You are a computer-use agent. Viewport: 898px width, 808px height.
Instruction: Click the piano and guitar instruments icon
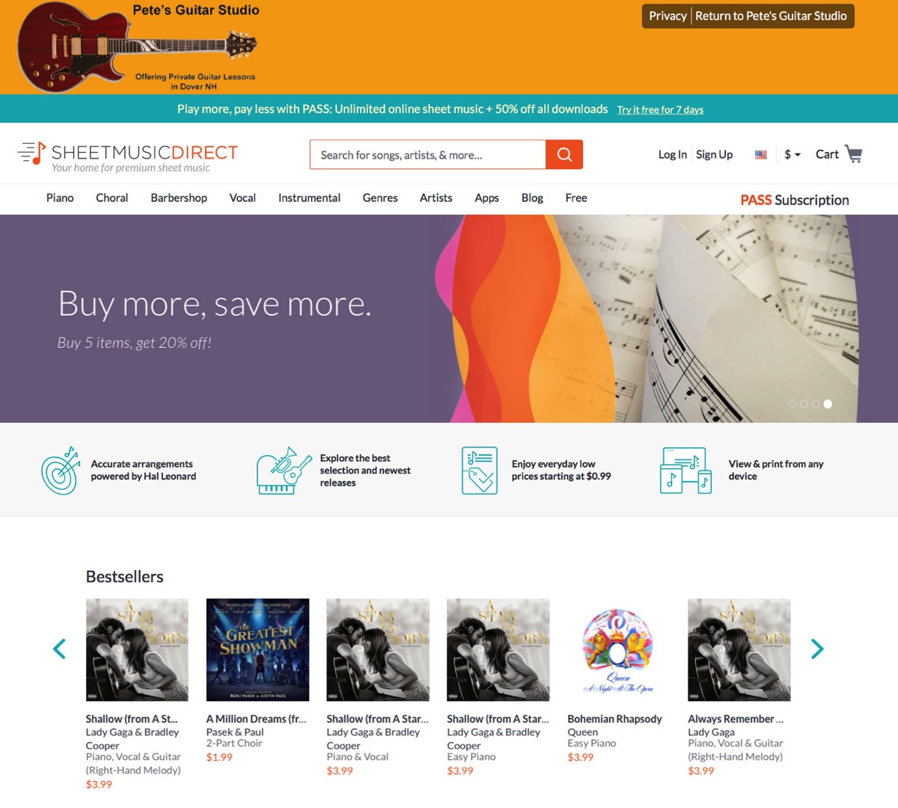[284, 471]
